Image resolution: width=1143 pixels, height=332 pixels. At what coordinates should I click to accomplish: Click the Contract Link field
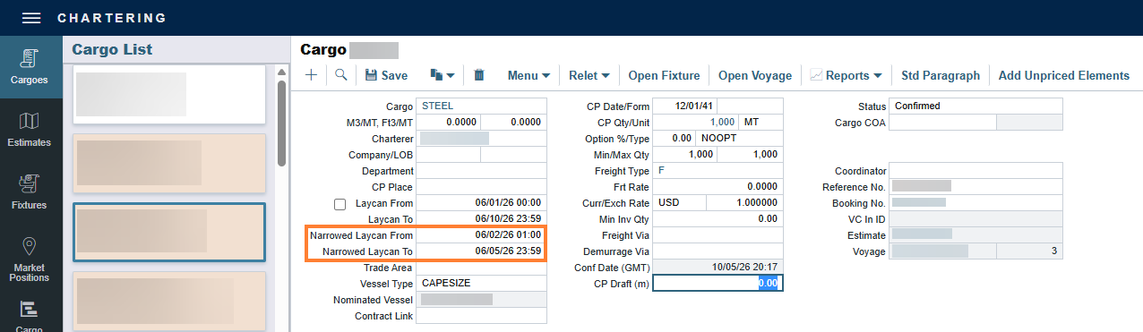pos(481,316)
